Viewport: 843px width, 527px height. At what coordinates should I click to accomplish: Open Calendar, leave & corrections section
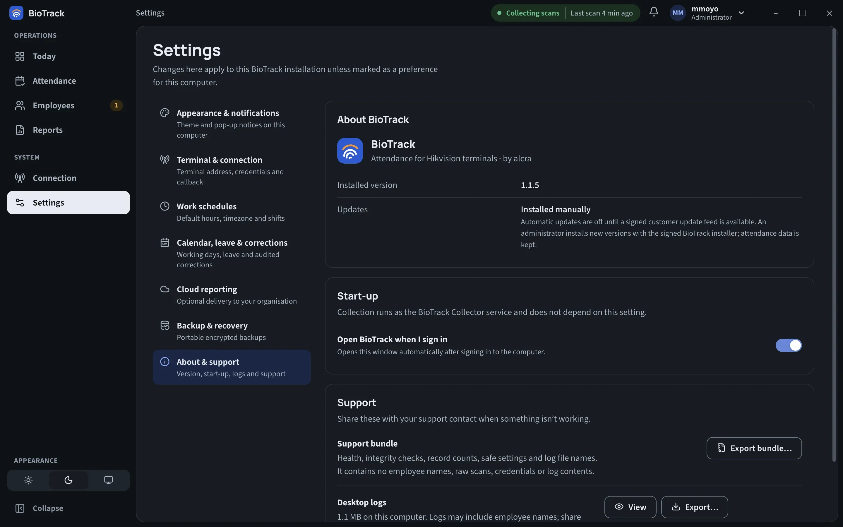(232, 253)
